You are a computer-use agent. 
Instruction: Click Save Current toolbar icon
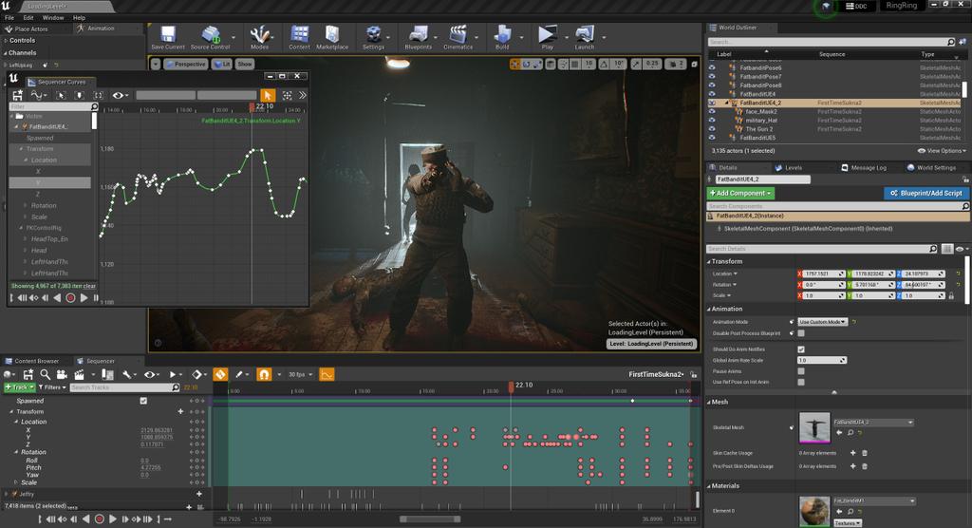[x=168, y=37]
